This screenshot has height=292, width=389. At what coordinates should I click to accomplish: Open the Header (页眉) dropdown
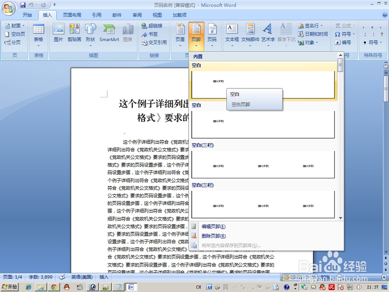click(180, 35)
